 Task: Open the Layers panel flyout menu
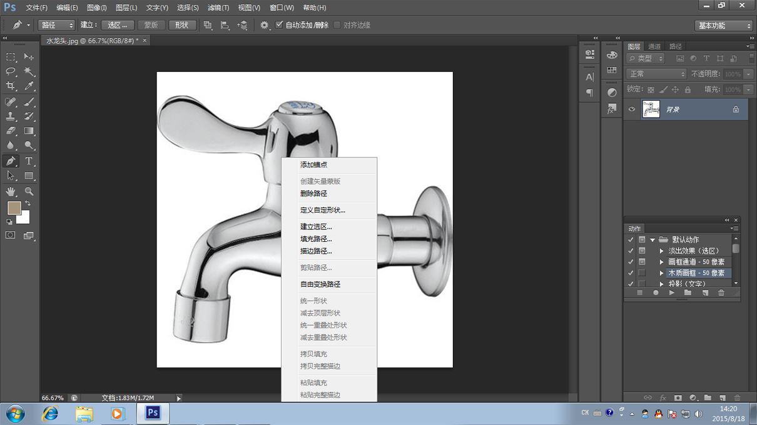click(750, 46)
